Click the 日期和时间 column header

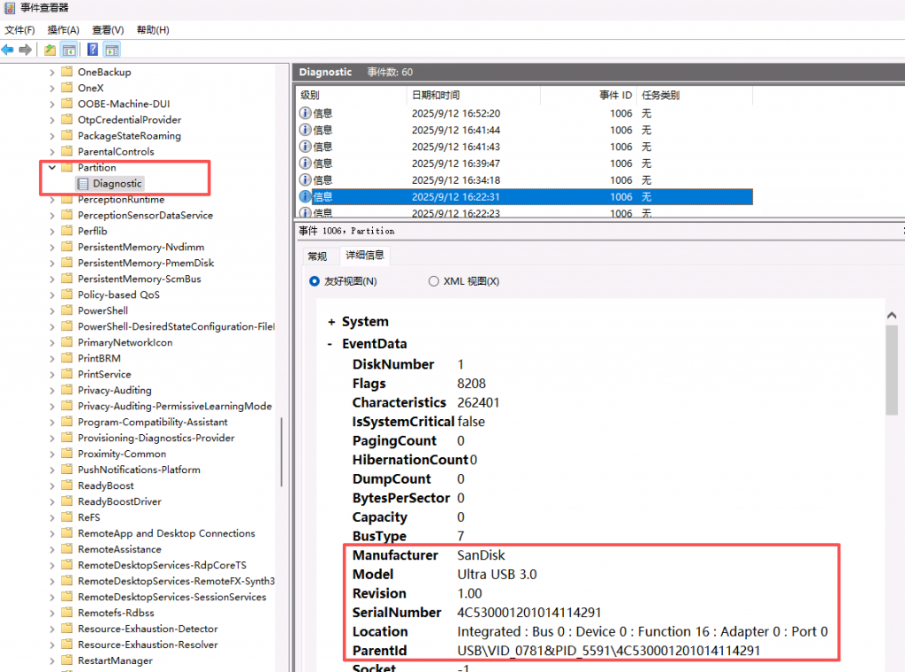(436, 95)
